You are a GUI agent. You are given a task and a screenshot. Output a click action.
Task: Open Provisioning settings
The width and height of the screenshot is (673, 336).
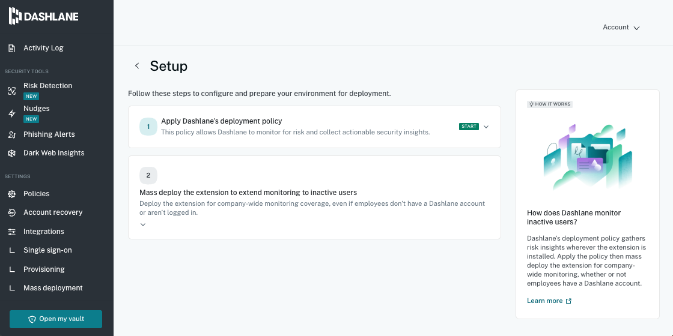click(44, 269)
